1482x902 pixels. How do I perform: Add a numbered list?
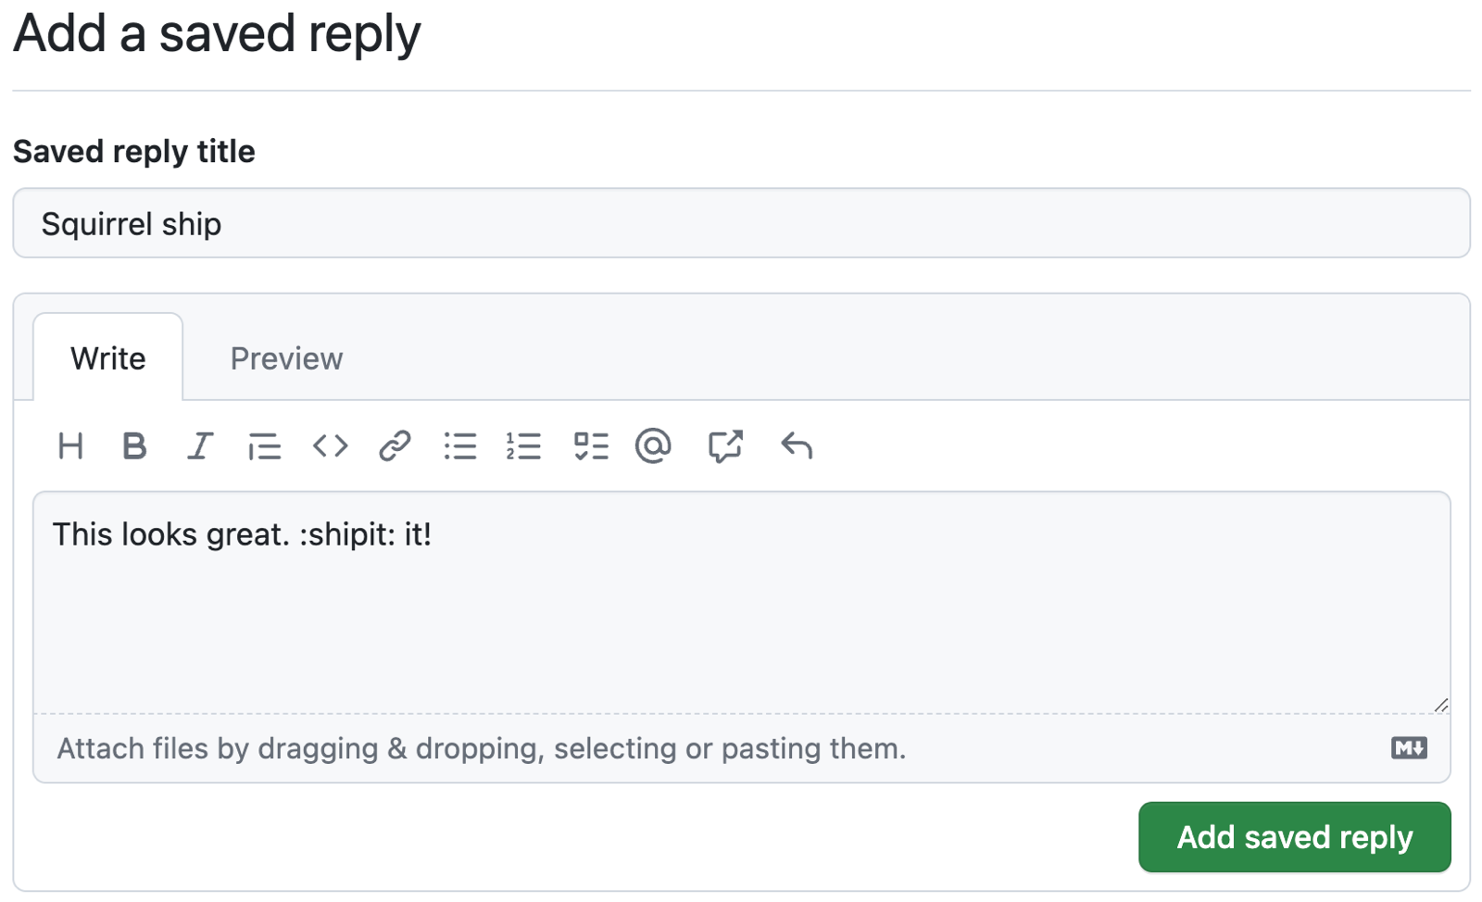525,446
